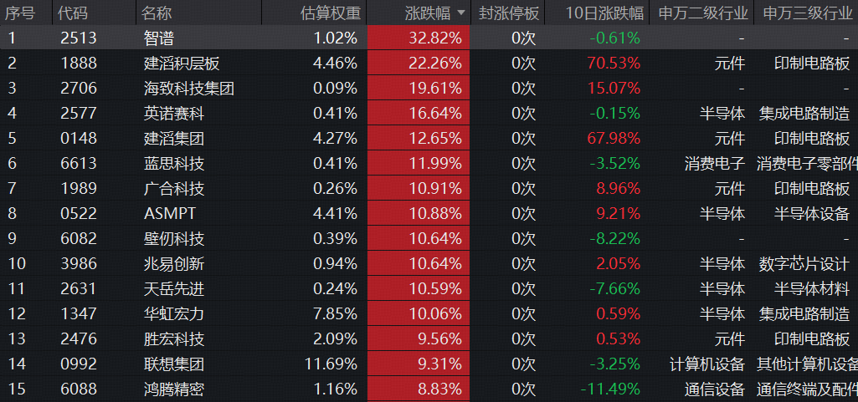Click the 32.82% change cell
858x402 pixels.
point(419,38)
